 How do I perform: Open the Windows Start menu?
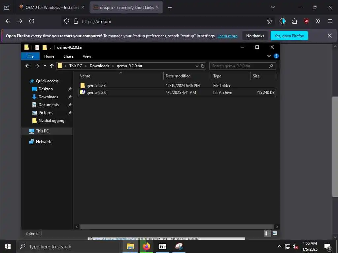[8, 246]
